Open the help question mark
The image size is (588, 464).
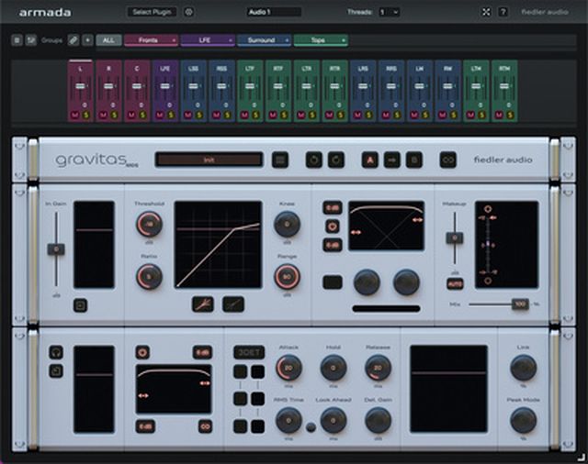(503, 12)
